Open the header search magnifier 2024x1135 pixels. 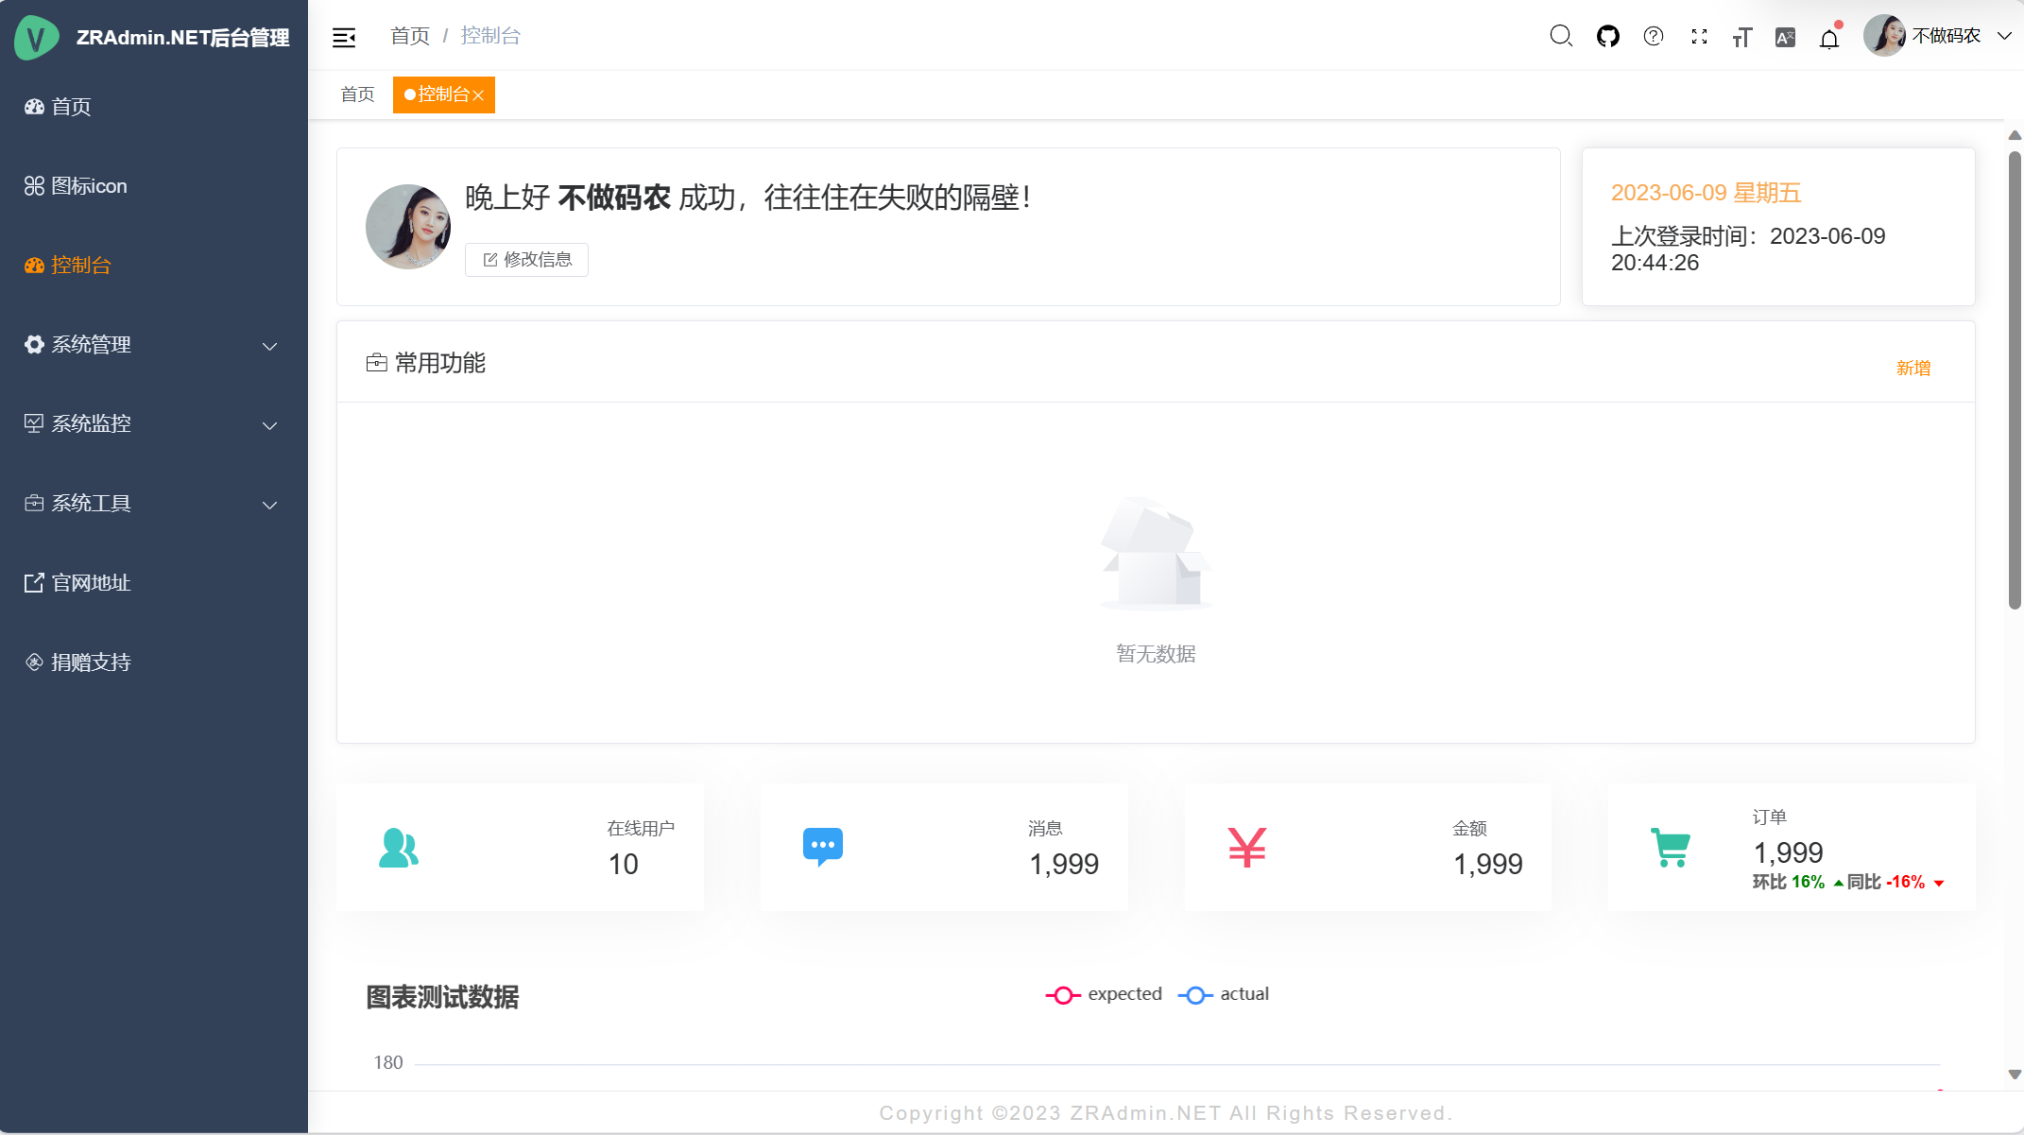[x=1560, y=36]
